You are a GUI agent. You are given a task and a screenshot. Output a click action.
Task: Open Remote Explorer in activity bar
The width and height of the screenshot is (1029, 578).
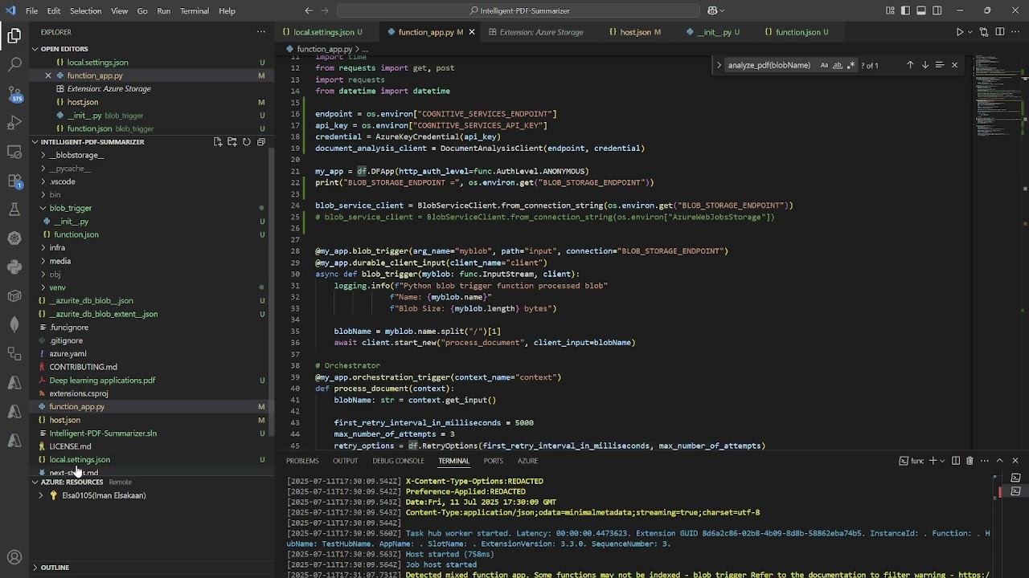point(14,152)
